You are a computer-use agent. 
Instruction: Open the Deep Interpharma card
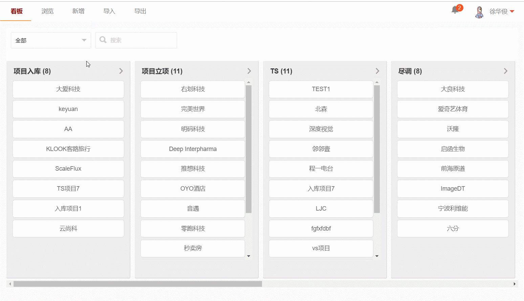193,149
